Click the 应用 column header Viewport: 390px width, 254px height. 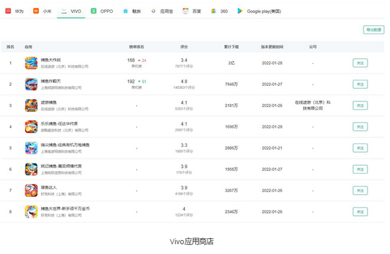[x=28, y=47]
